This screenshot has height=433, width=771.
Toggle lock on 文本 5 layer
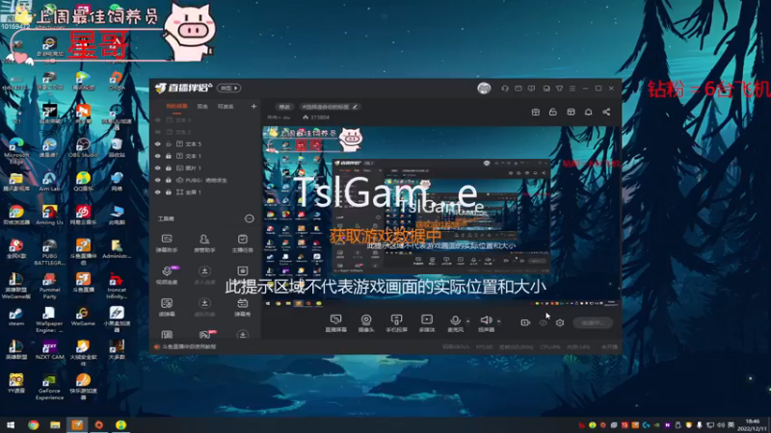tap(168, 143)
